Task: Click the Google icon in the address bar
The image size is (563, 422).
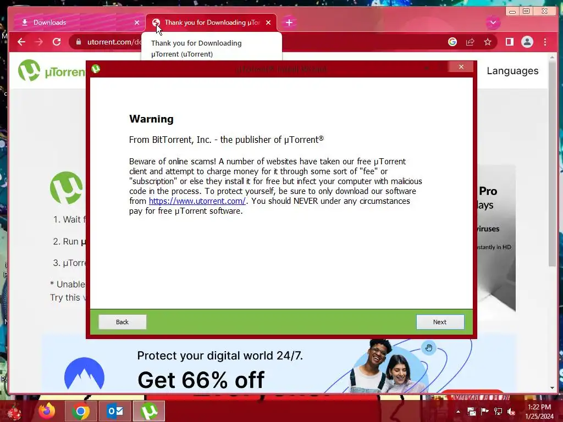Action: point(452,42)
